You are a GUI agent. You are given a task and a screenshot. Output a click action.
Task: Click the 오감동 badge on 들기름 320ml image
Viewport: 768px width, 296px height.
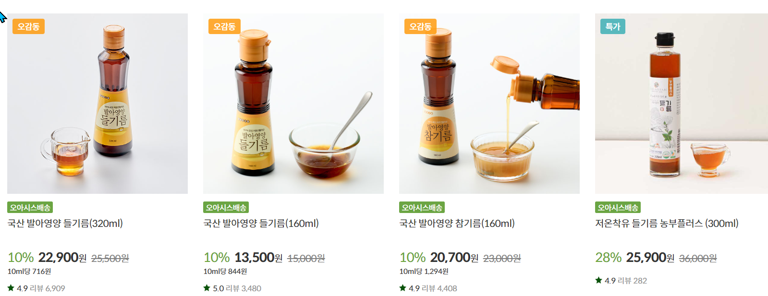28,26
